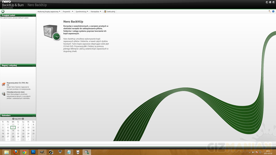Viewport: 276px width, 155px height.
Task: Open Google Chrome from the taskbar
Action: pyautogui.click(x=24, y=152)
